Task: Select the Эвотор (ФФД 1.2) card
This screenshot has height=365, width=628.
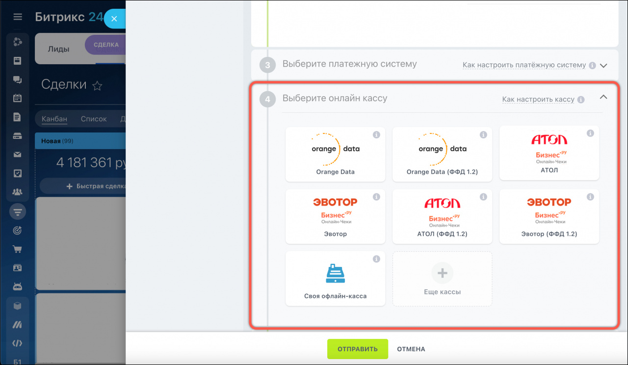Action: point(549,216)
